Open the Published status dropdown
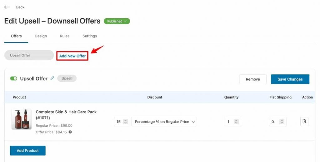Image resolution: width=320 pixels, height=162 pixels. 117,21
